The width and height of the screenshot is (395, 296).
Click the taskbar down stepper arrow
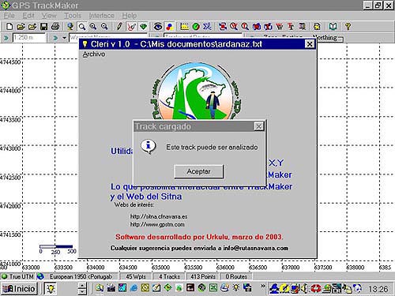coord(82,292)
